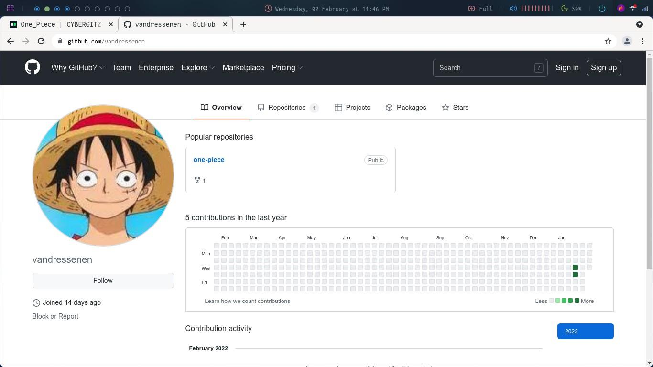Screen dimensions: 653x367
Task: Reload the page with the refresh icon
Action: 41,42
